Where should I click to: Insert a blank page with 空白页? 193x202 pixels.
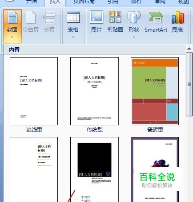click(31, 21)
